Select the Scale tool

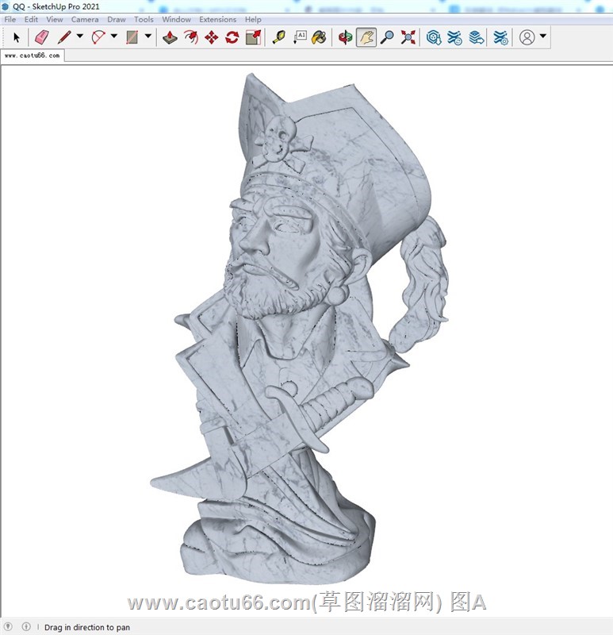[x=253, y=37]
